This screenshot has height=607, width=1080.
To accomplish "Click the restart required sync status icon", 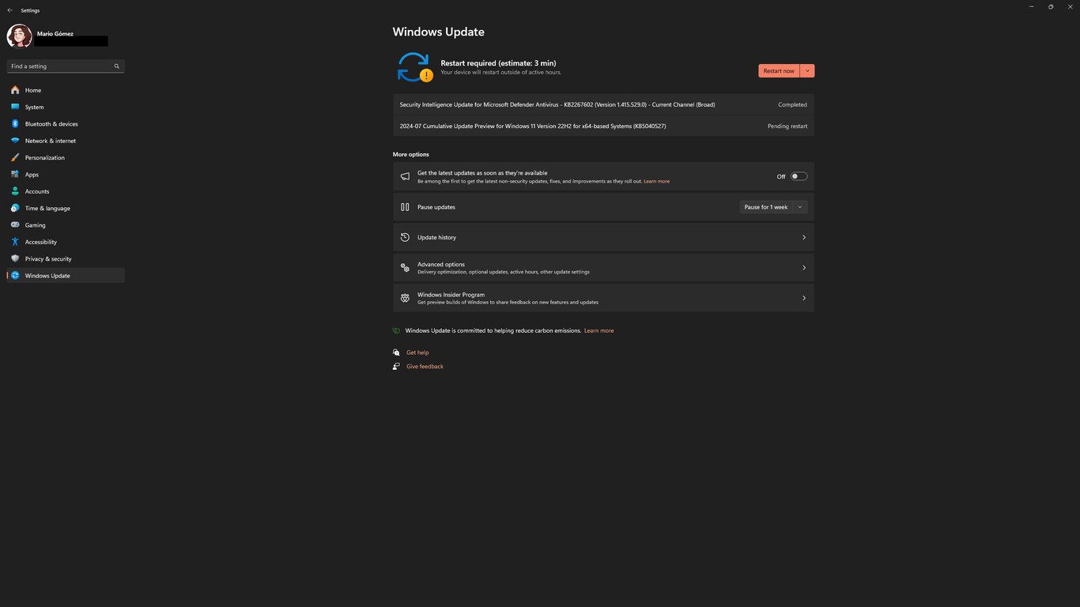I will (414, 67).
